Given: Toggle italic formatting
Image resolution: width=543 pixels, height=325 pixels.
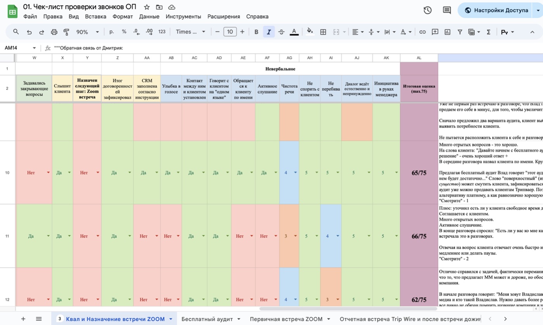Looking at the screenshot, I should pyautogui.click(x=269, y=32).
